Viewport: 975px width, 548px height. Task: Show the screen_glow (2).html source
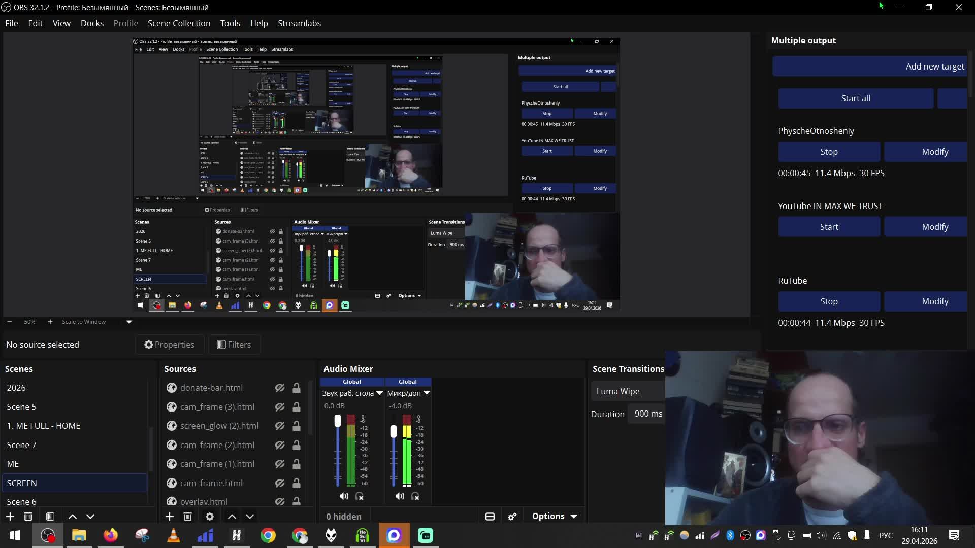(280, 426)
